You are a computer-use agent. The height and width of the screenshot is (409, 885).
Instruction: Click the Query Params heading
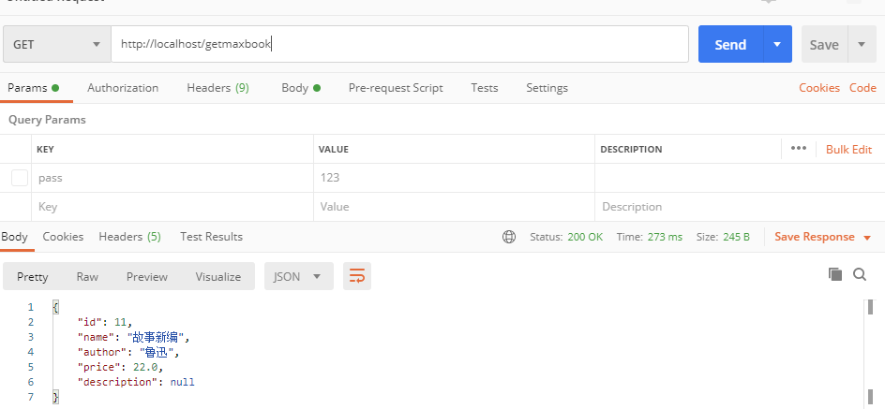pos(47,120)
